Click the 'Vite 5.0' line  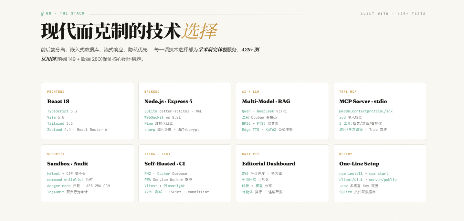pyautogui.click(x=56, y=117)
